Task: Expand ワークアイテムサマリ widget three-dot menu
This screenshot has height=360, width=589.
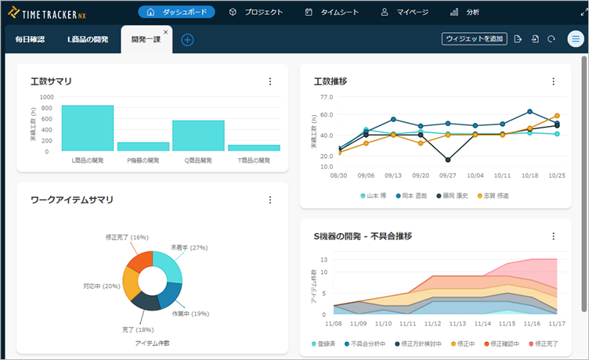Action: (269, 200)
